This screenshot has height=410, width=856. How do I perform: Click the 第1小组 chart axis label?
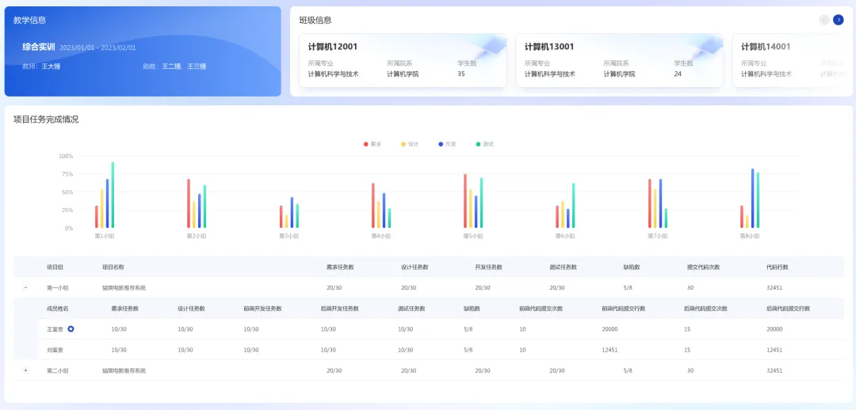(x=105, y=236)
